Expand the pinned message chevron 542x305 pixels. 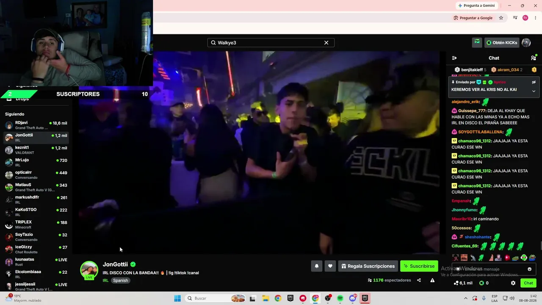(x=534, y=91)
